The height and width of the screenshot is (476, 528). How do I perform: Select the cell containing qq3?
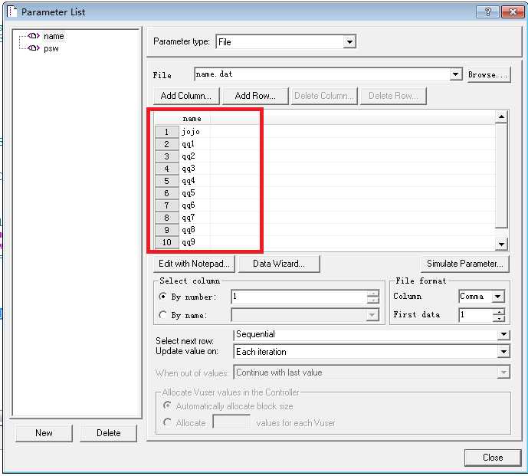click(195, 169)
